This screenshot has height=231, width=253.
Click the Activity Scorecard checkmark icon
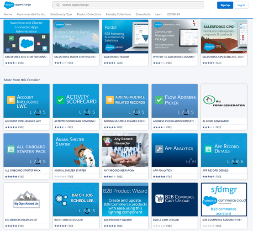tap(60, 100)
